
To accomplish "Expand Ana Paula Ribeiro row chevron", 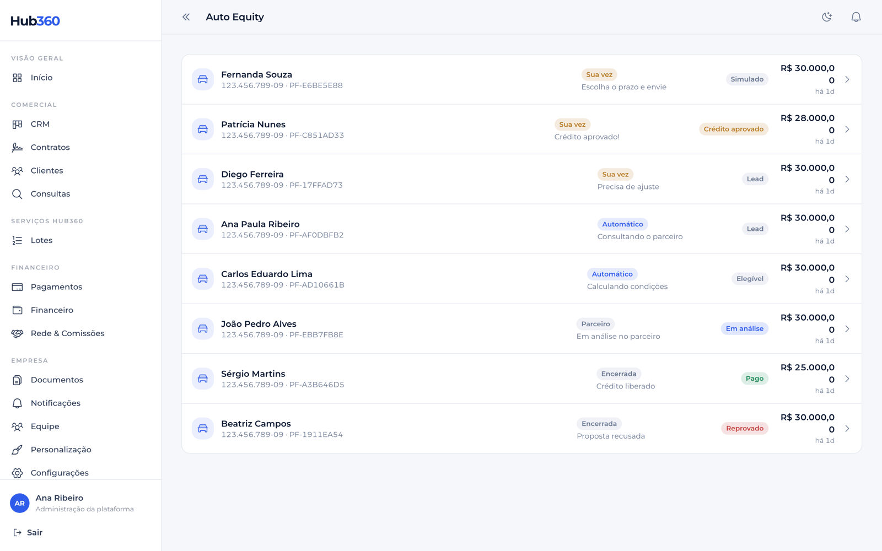I will click(x=847, y=229).
